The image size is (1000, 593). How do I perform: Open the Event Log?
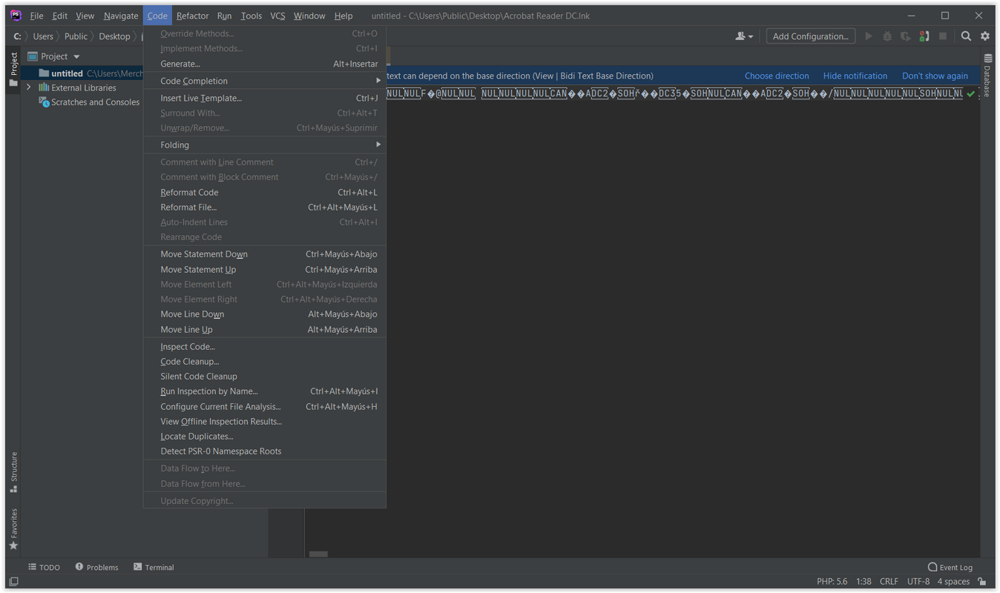coord(950,567)
